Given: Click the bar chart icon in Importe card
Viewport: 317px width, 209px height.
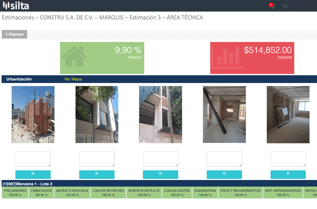Looking at the screenshot, I should pos(227,57).
